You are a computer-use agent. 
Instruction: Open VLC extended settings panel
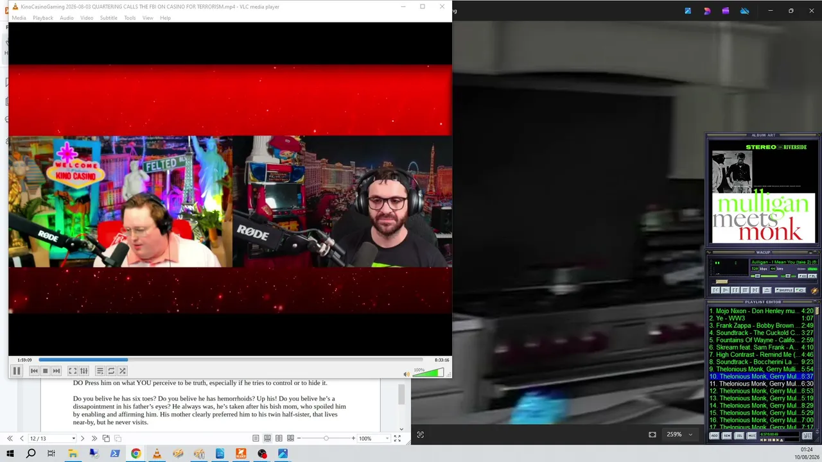[83, 371]
